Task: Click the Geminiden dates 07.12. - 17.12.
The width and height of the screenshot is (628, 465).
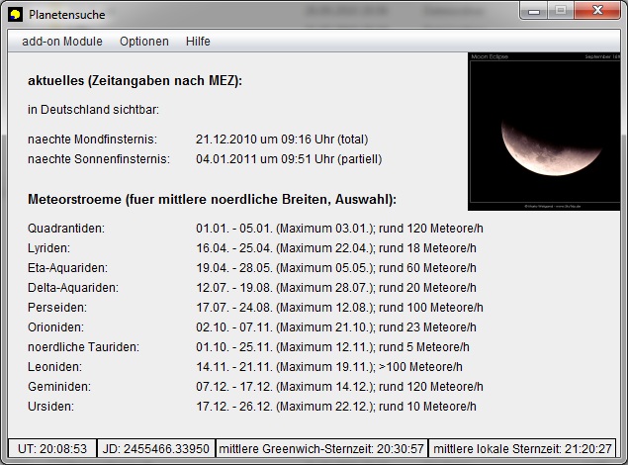Action: (234, 387)
